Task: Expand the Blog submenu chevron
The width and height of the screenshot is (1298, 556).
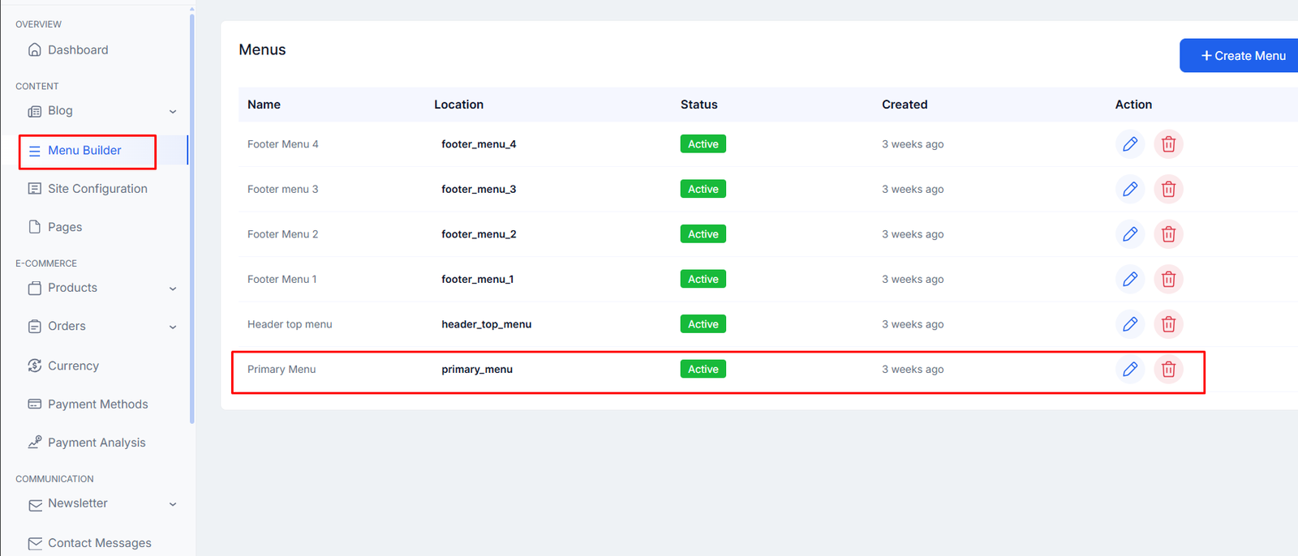Action: pos(173,112)
